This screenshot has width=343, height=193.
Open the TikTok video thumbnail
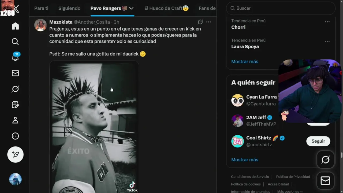[x=94, y=127]
